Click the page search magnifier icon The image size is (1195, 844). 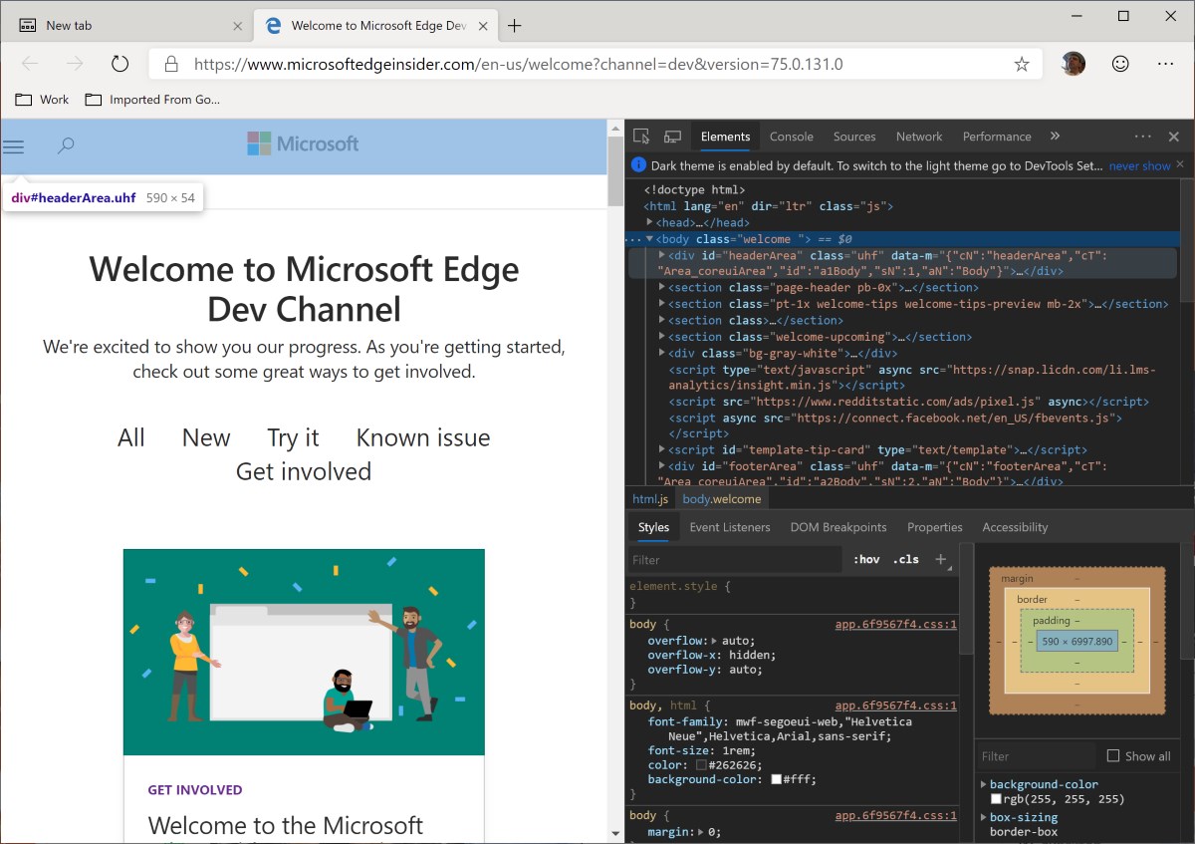pyautogui.click(x=66, y=146)
